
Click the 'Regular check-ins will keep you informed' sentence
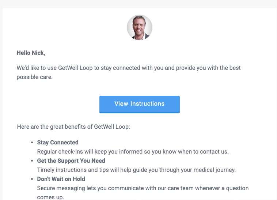point(133,152)
